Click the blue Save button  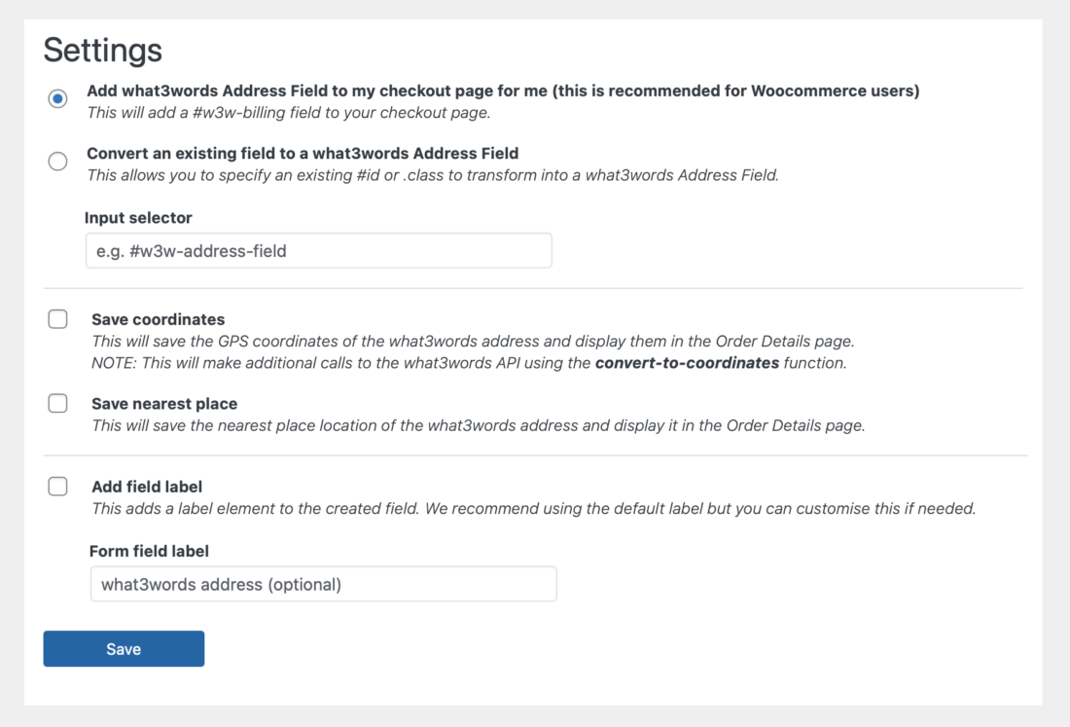coord(124,648)
